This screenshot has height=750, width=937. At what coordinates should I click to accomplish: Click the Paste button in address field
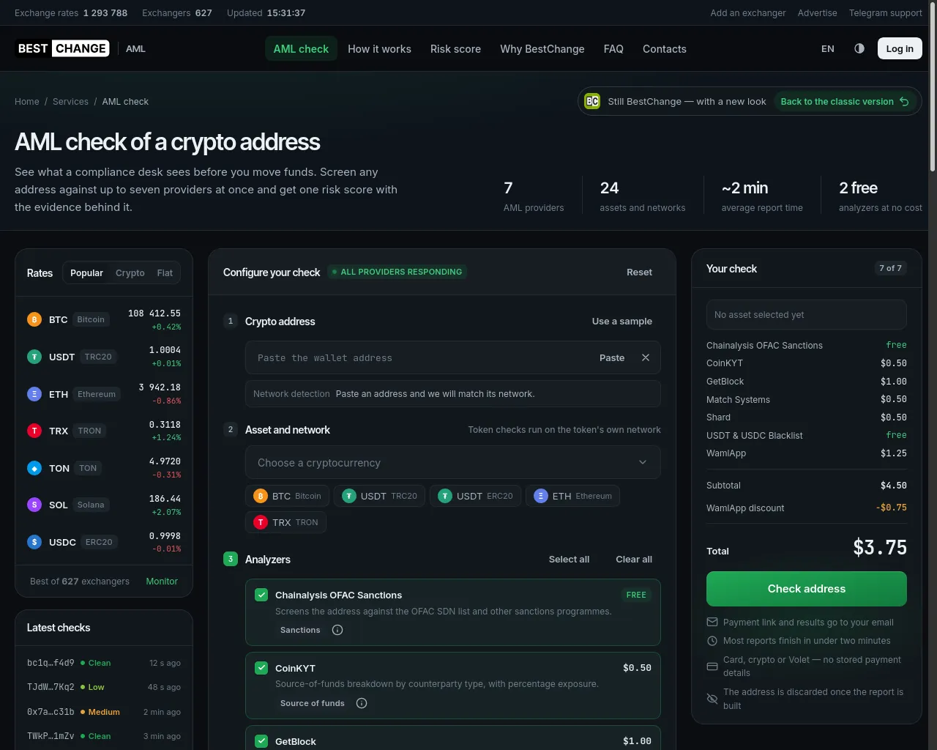click(x=612, y=357)
